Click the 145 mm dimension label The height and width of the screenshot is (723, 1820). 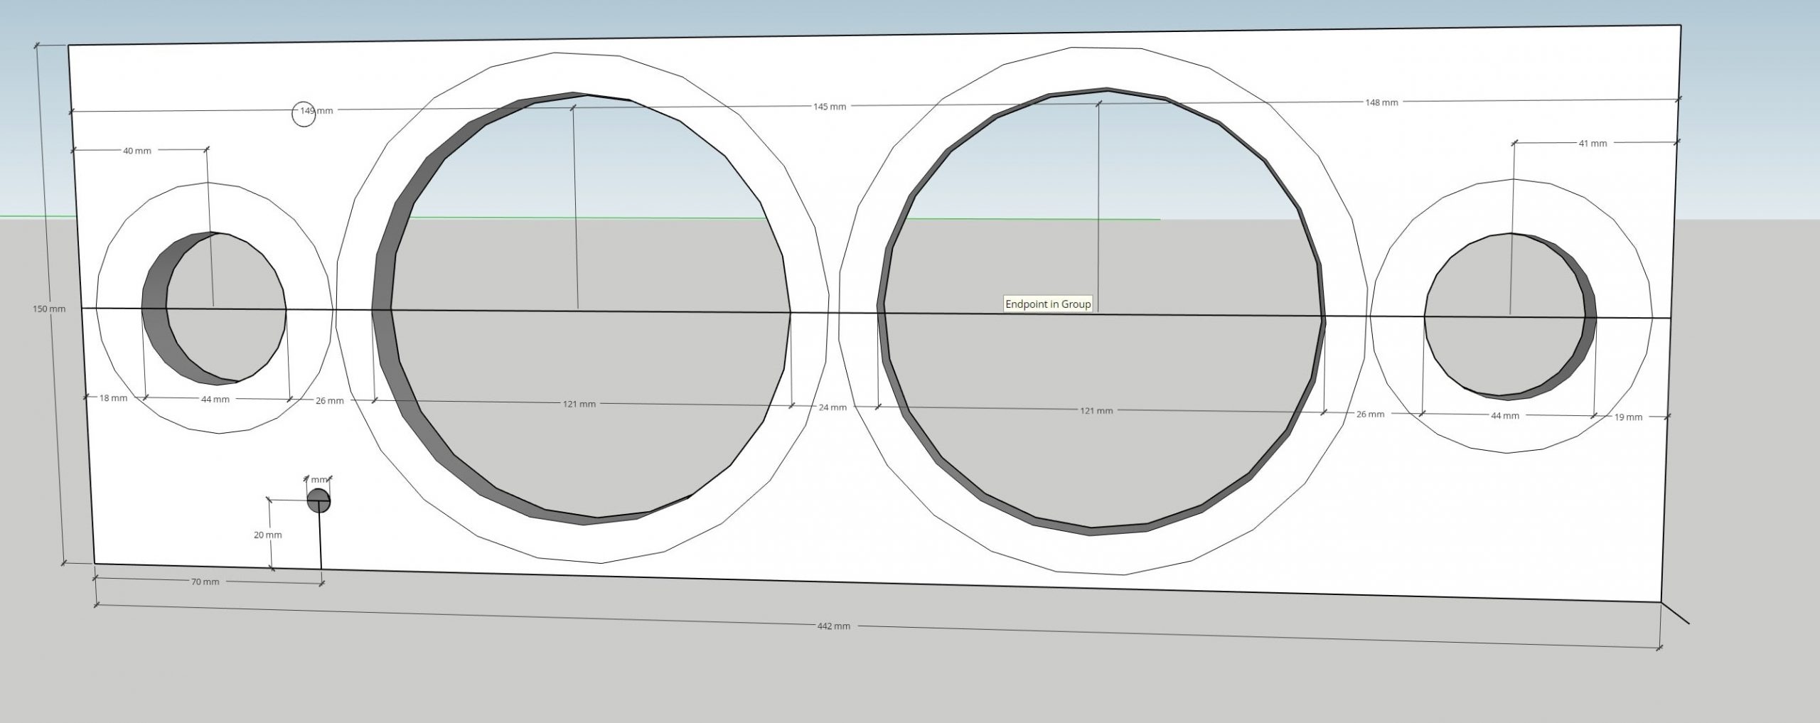click(830, 107)
